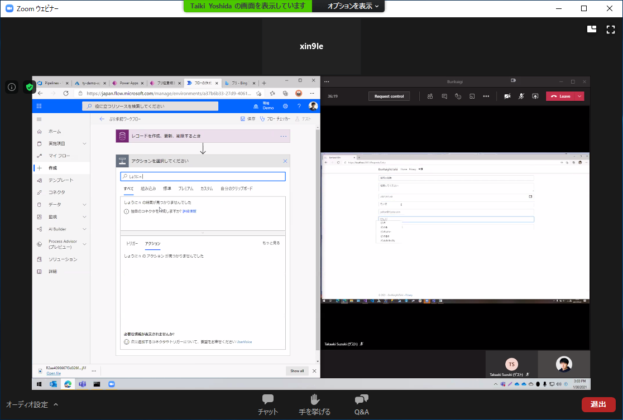The width and height of the screenshot is (623, 420).
Task: Click the action search input field
Action: [203, 176]
